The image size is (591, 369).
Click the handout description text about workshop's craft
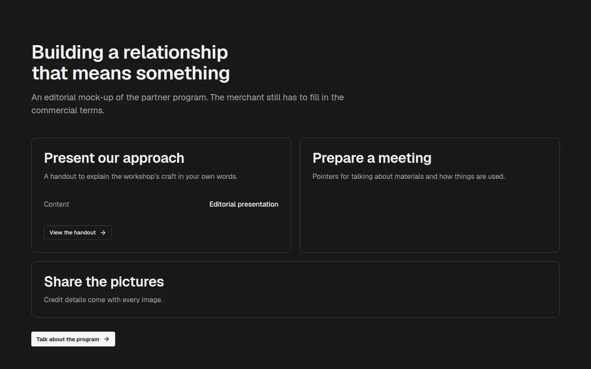click(141, 177)
